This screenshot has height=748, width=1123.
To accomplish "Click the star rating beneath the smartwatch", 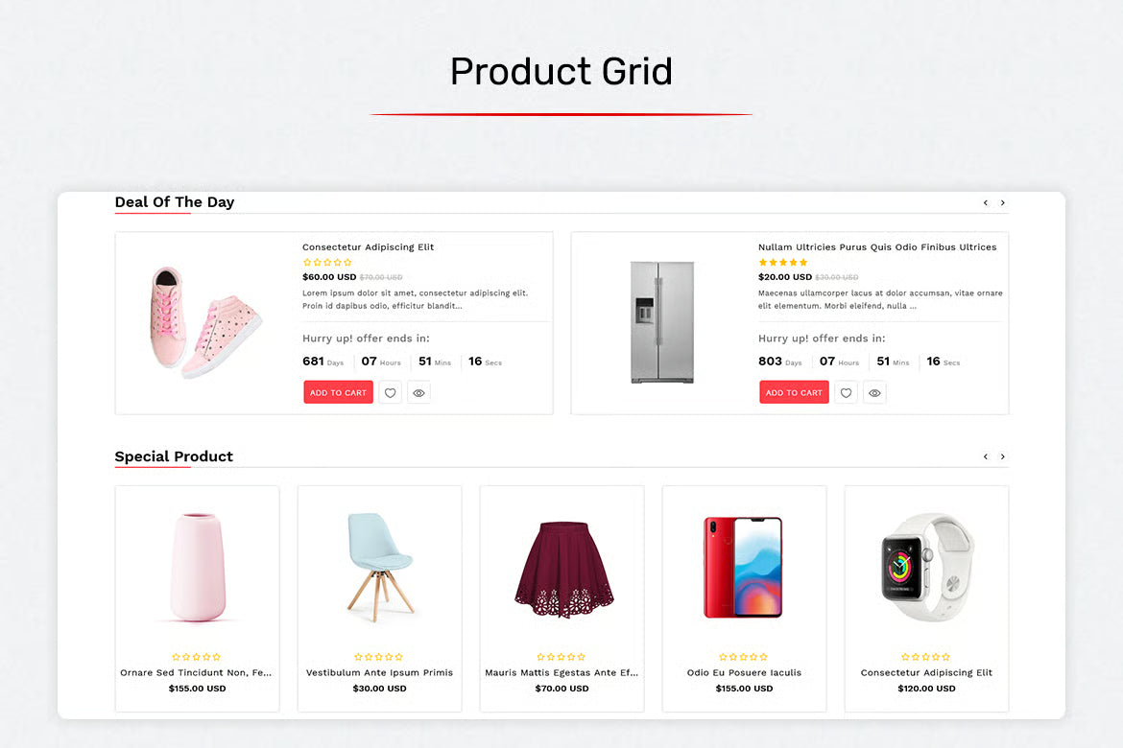I will pyautogui.click(x=926, y=657).
